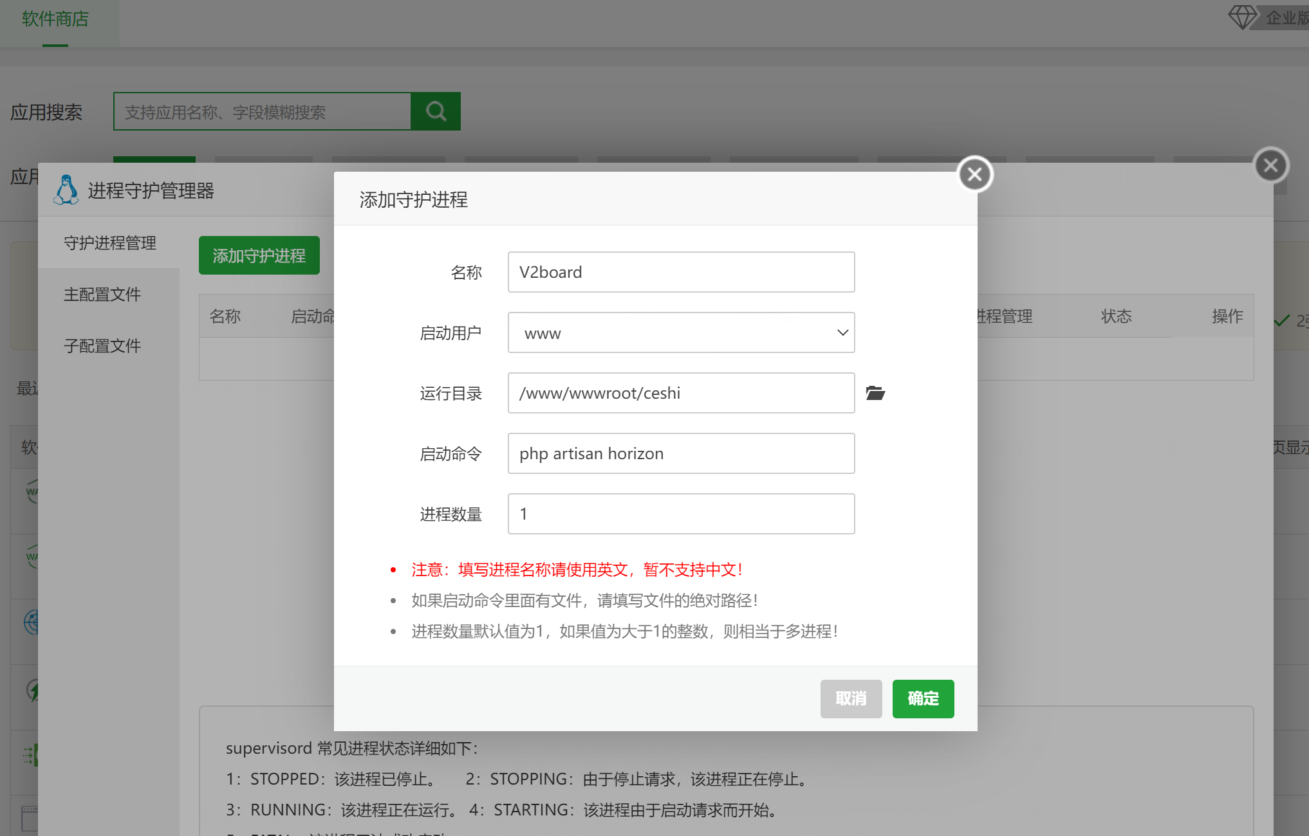Image resolution: width=1309 pixels, height=836 pixels.
Task: Click the process count input field
Action: click(x=680, y=514)
